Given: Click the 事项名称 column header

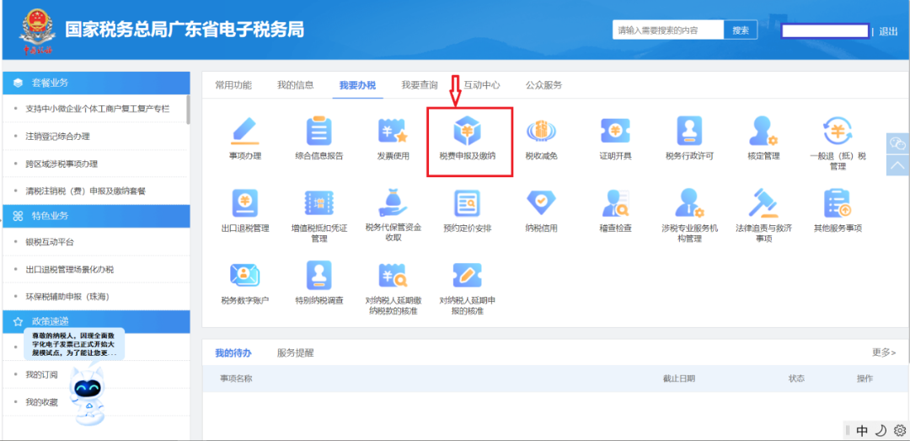Looking at the screenshot, I should tap(236, 379).
